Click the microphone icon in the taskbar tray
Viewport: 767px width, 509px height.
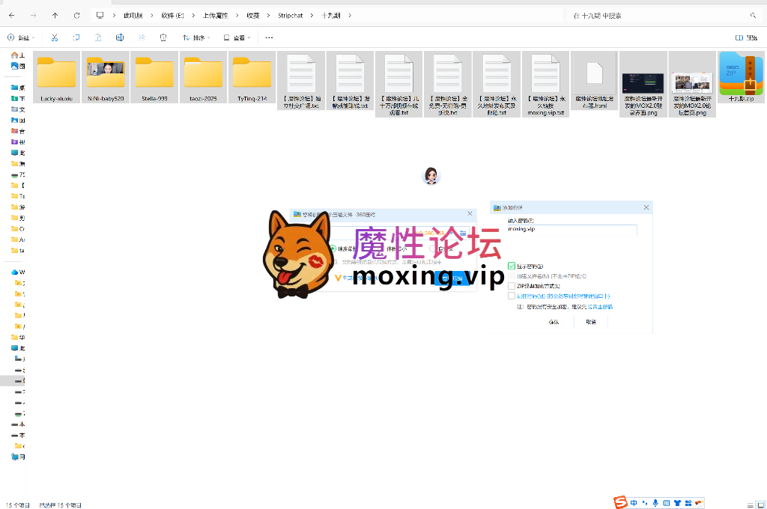click(x=655, y=503)
